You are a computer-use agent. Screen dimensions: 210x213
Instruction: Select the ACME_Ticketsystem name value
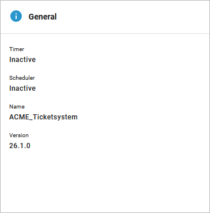tap(43, 117)
